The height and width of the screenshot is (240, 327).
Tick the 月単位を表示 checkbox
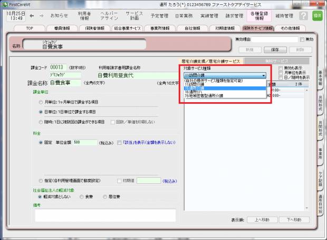(x=280, y=73)
